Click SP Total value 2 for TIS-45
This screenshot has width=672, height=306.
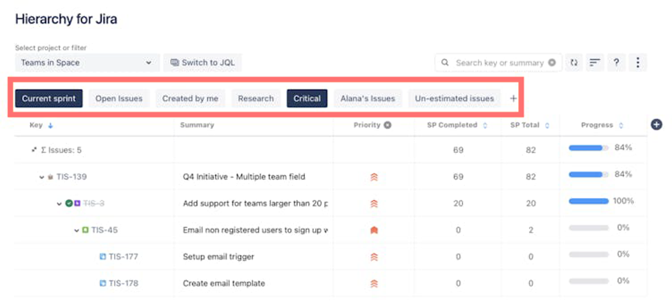click(530, 230)
